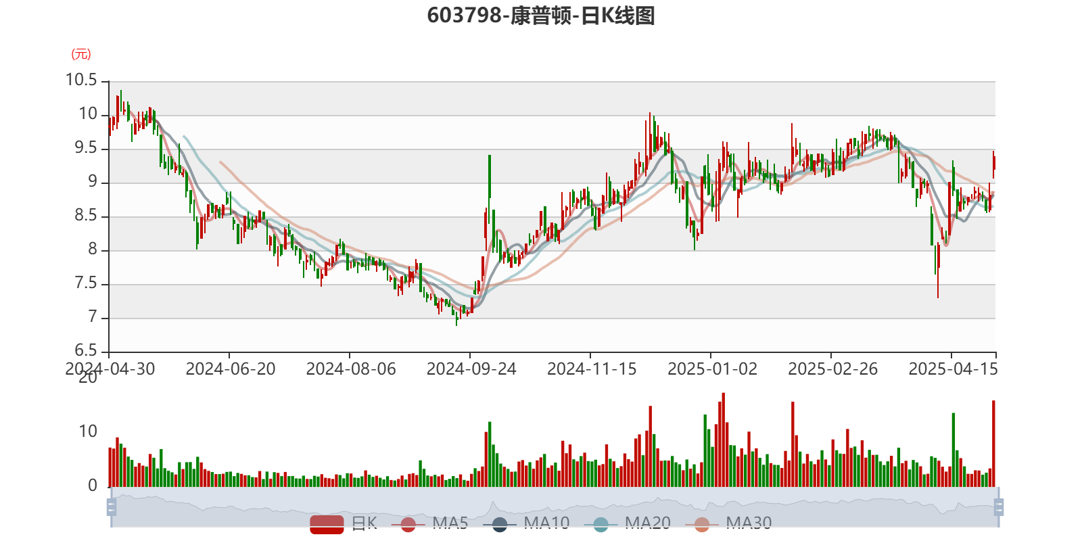Click the 2025-01-02 date axis label
The height and width of the screenshot is (541, 1082).
coord(712,369)
